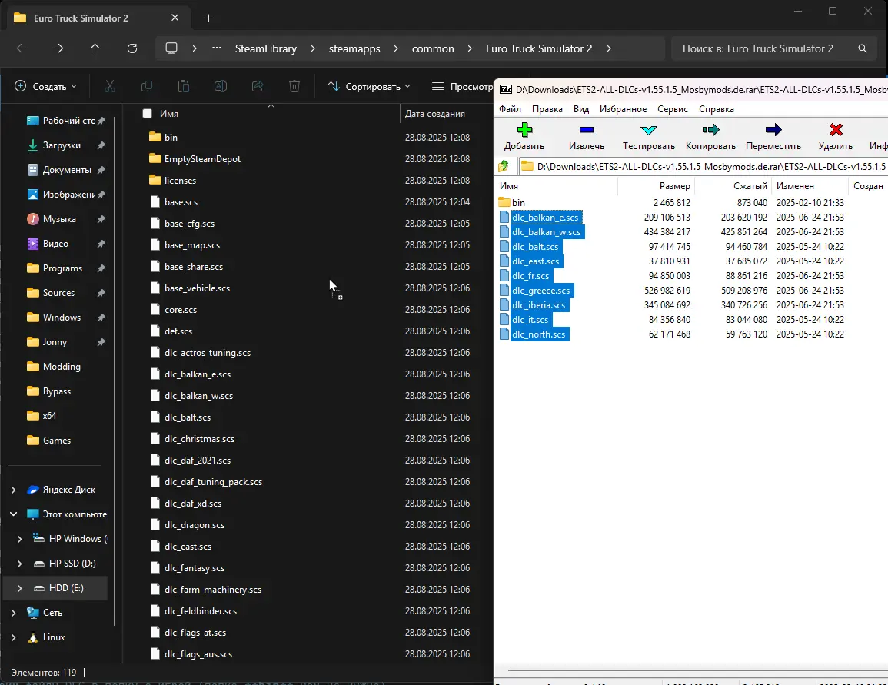Open the Сортировать dropdown
The width and height of the screenshot is (888, 685).
pyautogui.click(x=369, y=87)
